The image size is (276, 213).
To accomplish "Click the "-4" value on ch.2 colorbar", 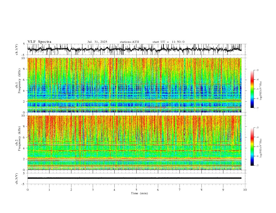I will pyautogui.click(x=257, y=137).
